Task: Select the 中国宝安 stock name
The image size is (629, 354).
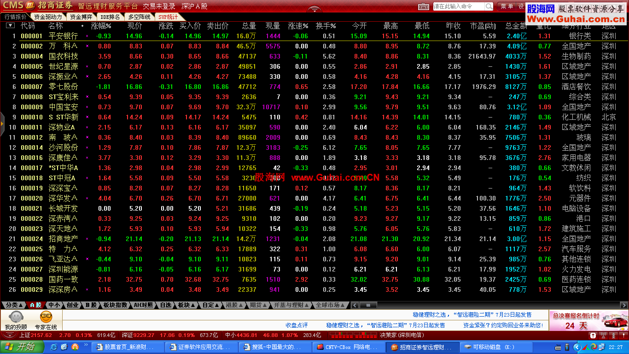Action: point(64,107)
